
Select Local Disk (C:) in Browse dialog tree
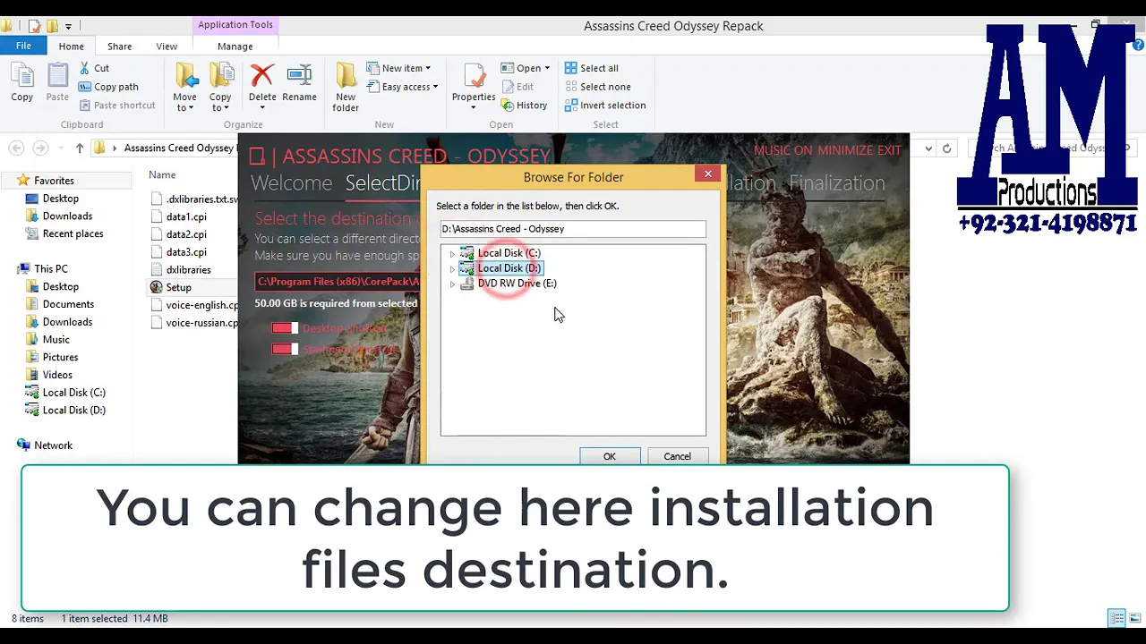click(509, 253)
